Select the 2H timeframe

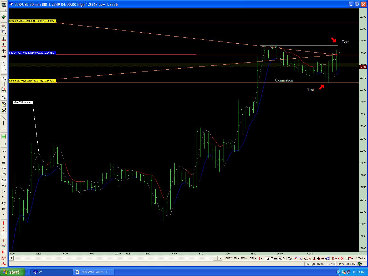pyautogui.click(x=4, y=192)
